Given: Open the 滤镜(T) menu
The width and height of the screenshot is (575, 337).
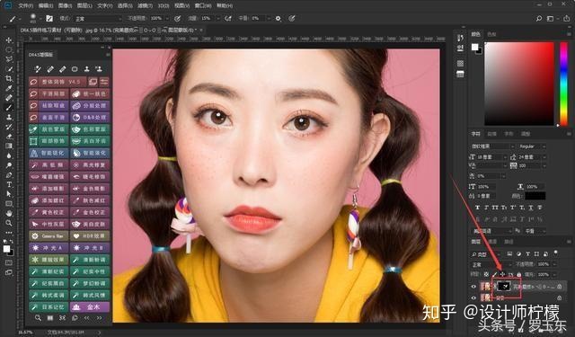Looking at the screenshot, I should pyautogui.click(x=145, y=6).
